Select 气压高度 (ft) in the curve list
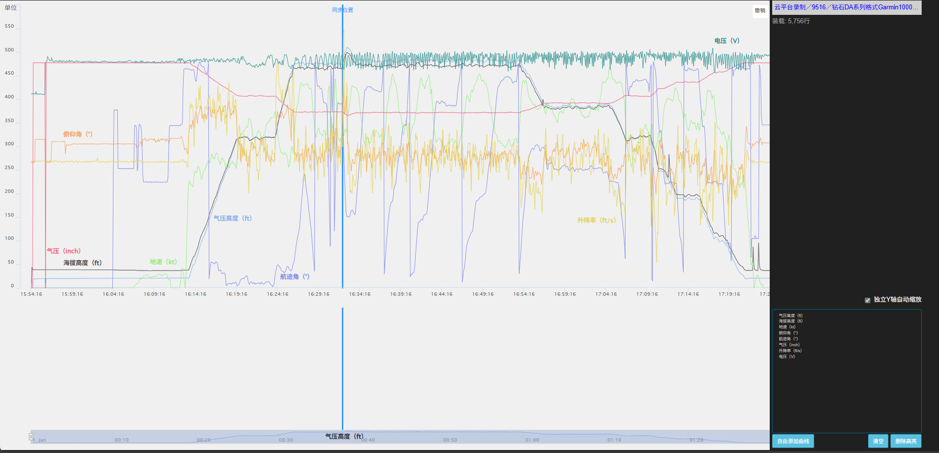This screenshot has height=453, width=939. tap(791, 316)
